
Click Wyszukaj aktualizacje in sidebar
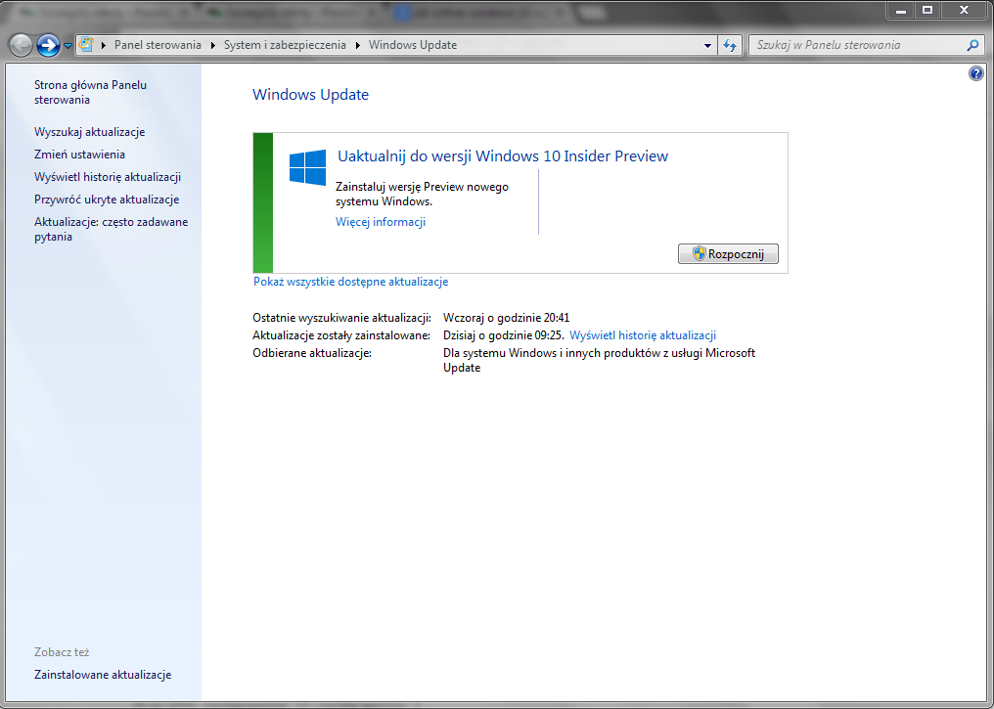point(89,132)
